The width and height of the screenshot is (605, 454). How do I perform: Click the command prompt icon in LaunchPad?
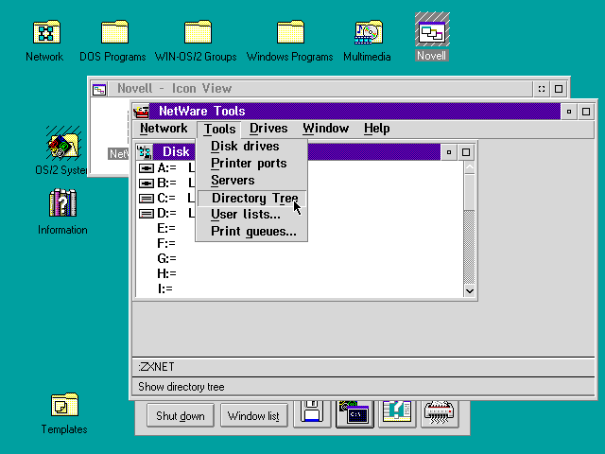[x=354, y=413]
